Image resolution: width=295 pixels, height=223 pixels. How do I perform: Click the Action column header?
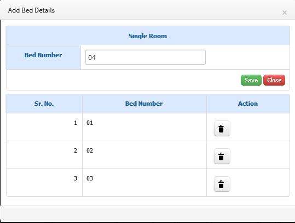point(248,104)
